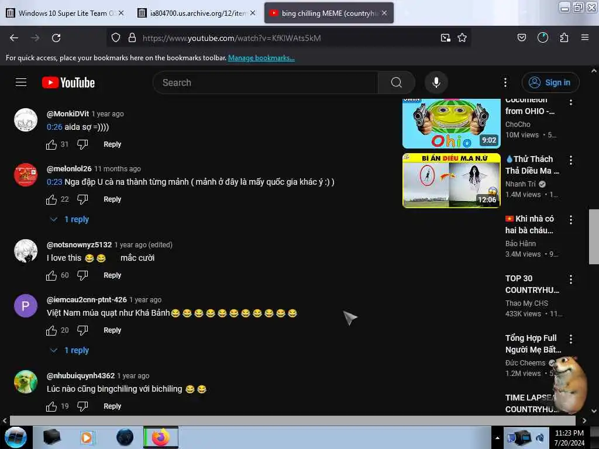Click the YouTube search magnifier button
Screen dimensions: 599x449
point(397,82)
